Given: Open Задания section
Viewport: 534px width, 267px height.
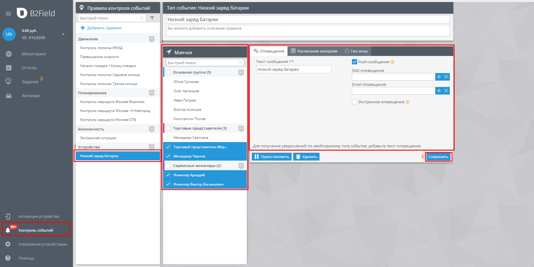Looking at the screenshot, I should pyautogui.click(x=30, y=82).
